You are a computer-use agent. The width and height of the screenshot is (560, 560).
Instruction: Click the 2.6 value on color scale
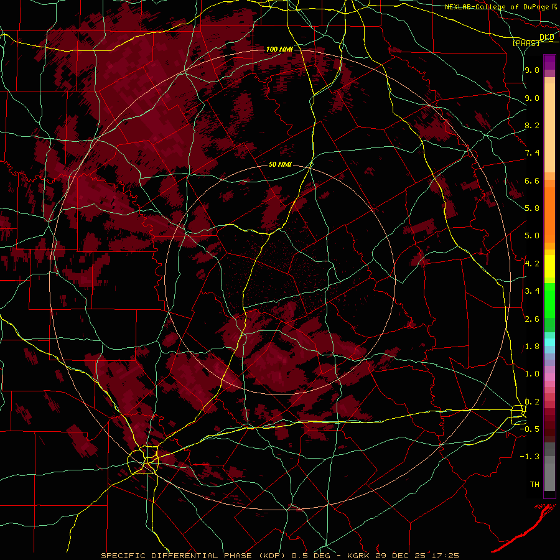[x=532, y=319]
